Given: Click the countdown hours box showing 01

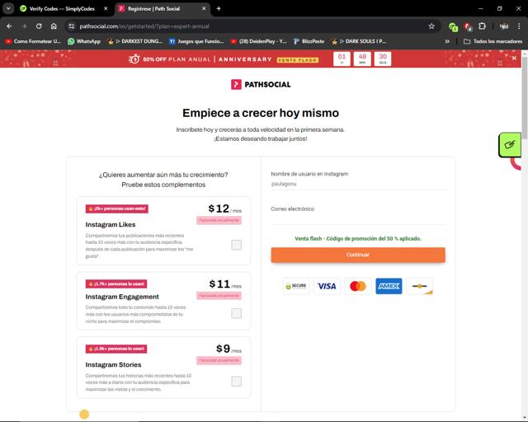Looking at the screenshot, I should click(x=342, y=59).
